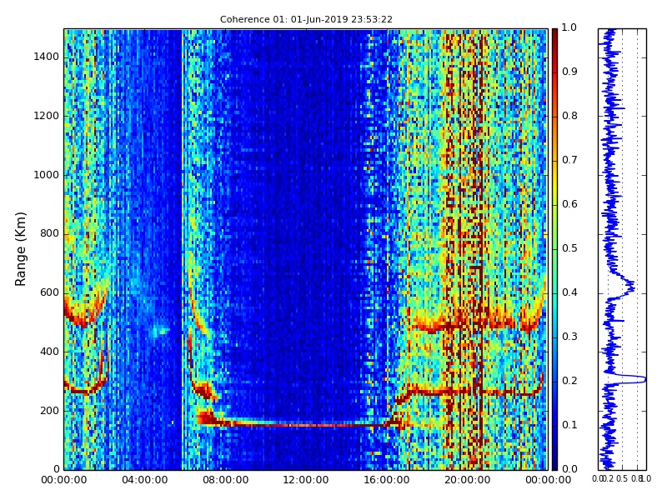
Task: Click the 400 range tick label
Action: 50,352
